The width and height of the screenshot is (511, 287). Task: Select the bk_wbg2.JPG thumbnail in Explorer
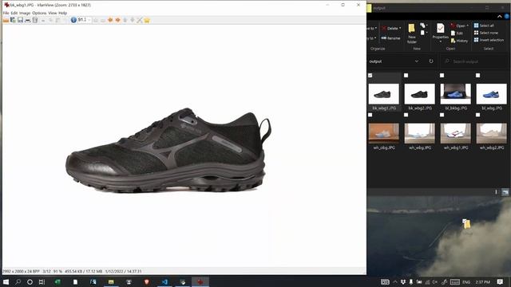[x=420, y=94]
